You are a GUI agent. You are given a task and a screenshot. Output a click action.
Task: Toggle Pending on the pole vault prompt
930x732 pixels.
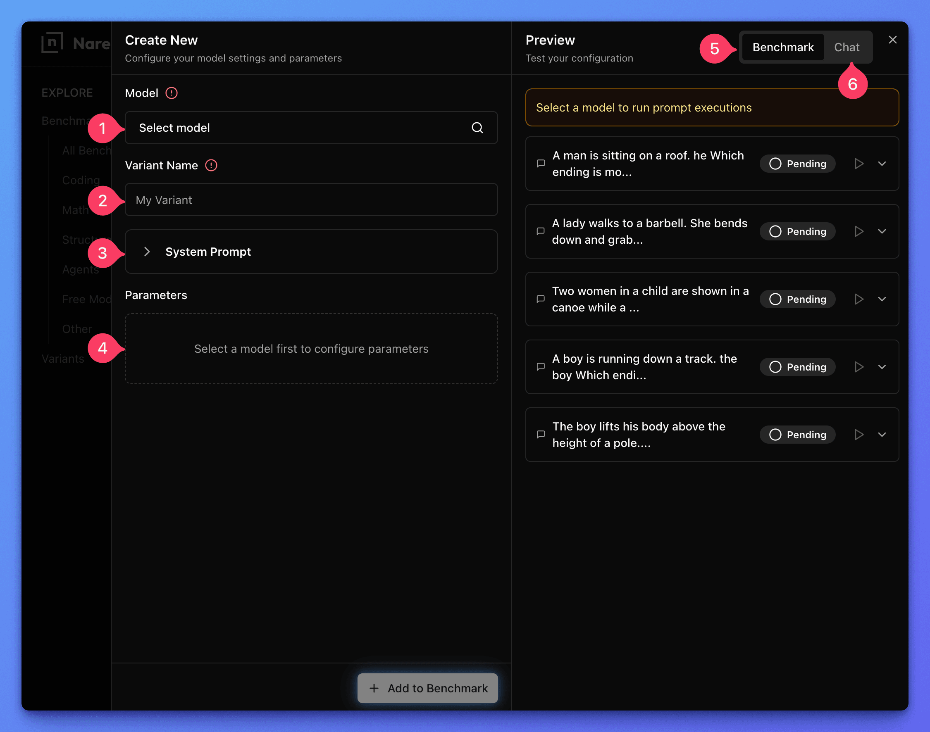point(797,434)
